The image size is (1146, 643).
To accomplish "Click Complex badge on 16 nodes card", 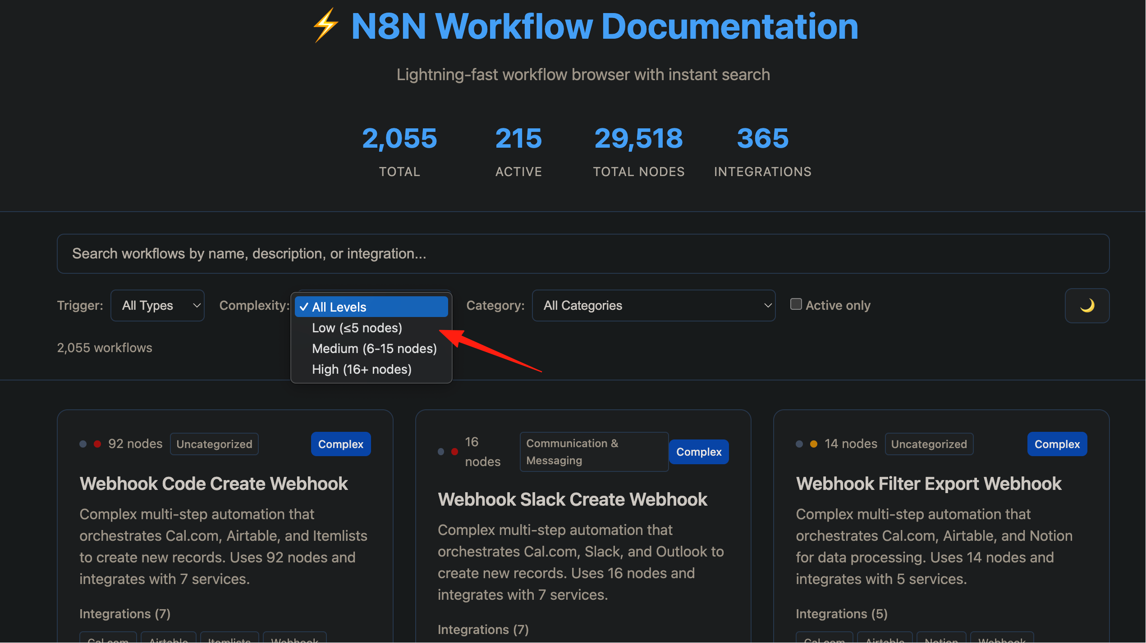I will click(699, 452).
